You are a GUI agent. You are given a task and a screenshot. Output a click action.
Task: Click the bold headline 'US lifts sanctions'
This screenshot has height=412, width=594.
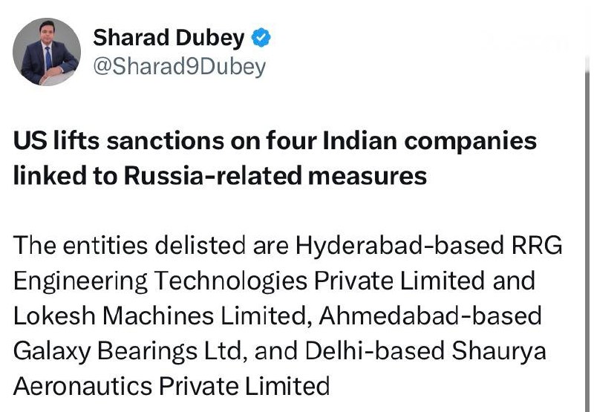119,140
